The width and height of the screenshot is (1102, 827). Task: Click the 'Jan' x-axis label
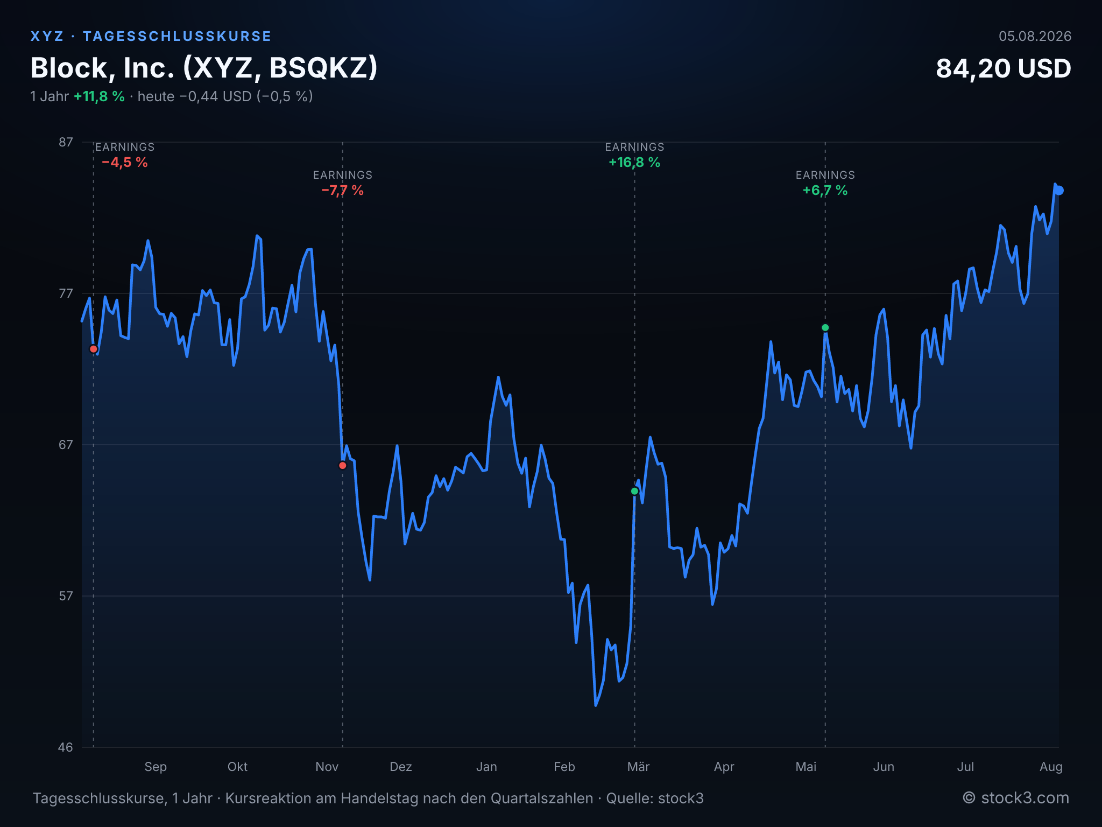pyautogui.click(x=486, y=767)
